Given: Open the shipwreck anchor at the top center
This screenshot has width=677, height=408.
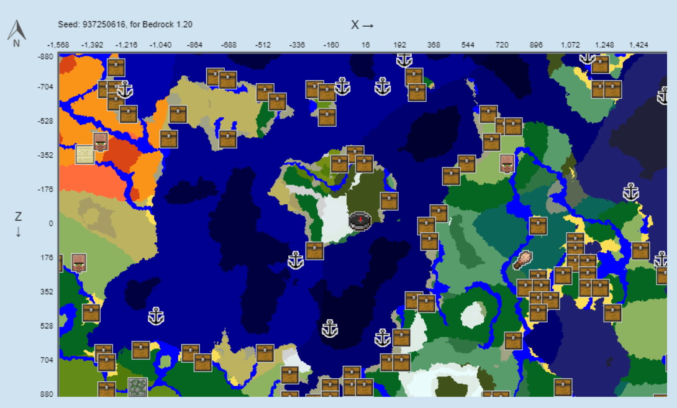Looking at the screenshot, I should point(404,60).
